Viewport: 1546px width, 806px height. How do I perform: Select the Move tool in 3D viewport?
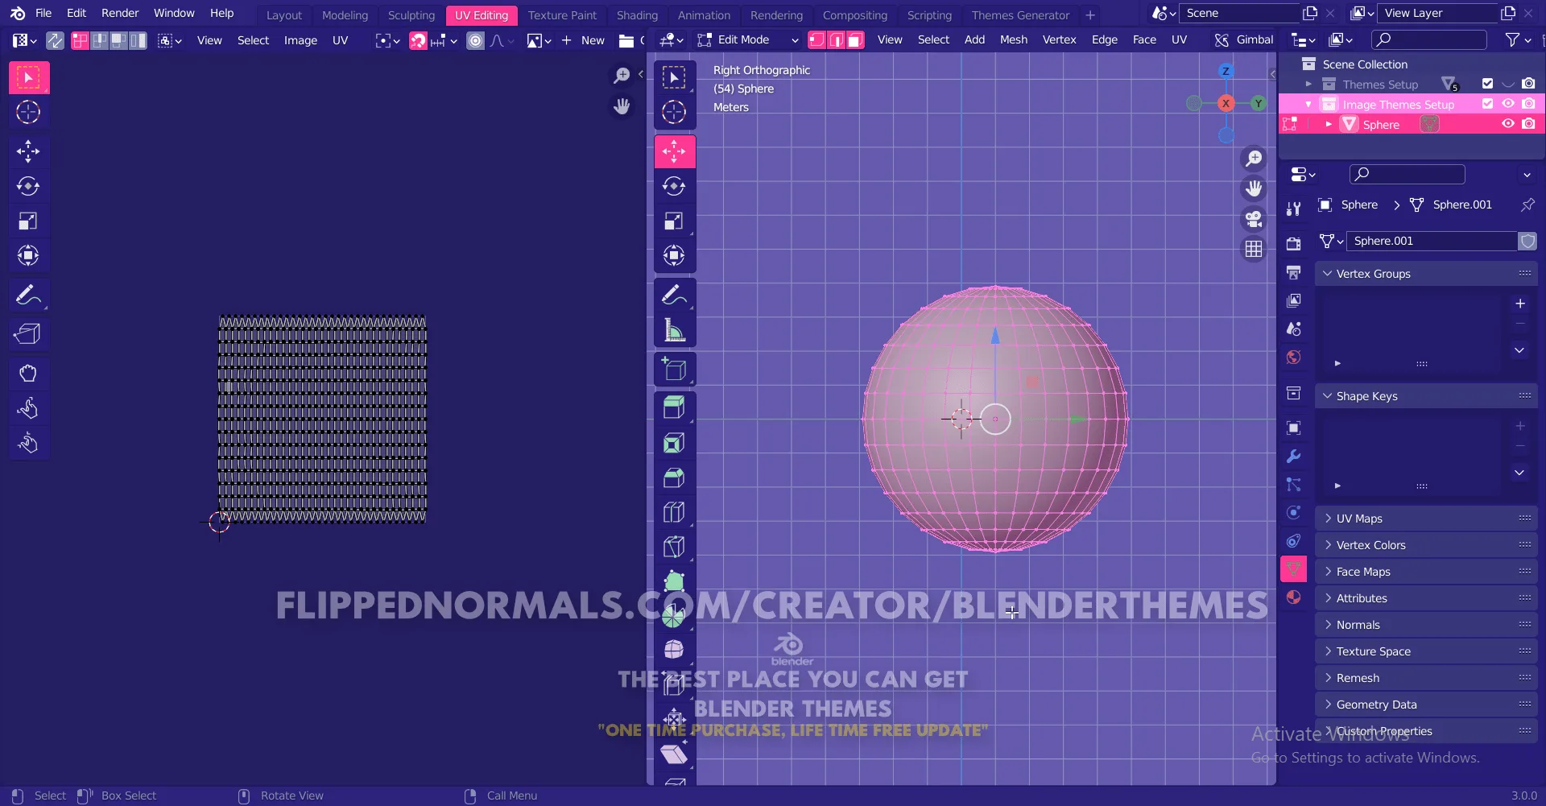[x=674, y=151]
